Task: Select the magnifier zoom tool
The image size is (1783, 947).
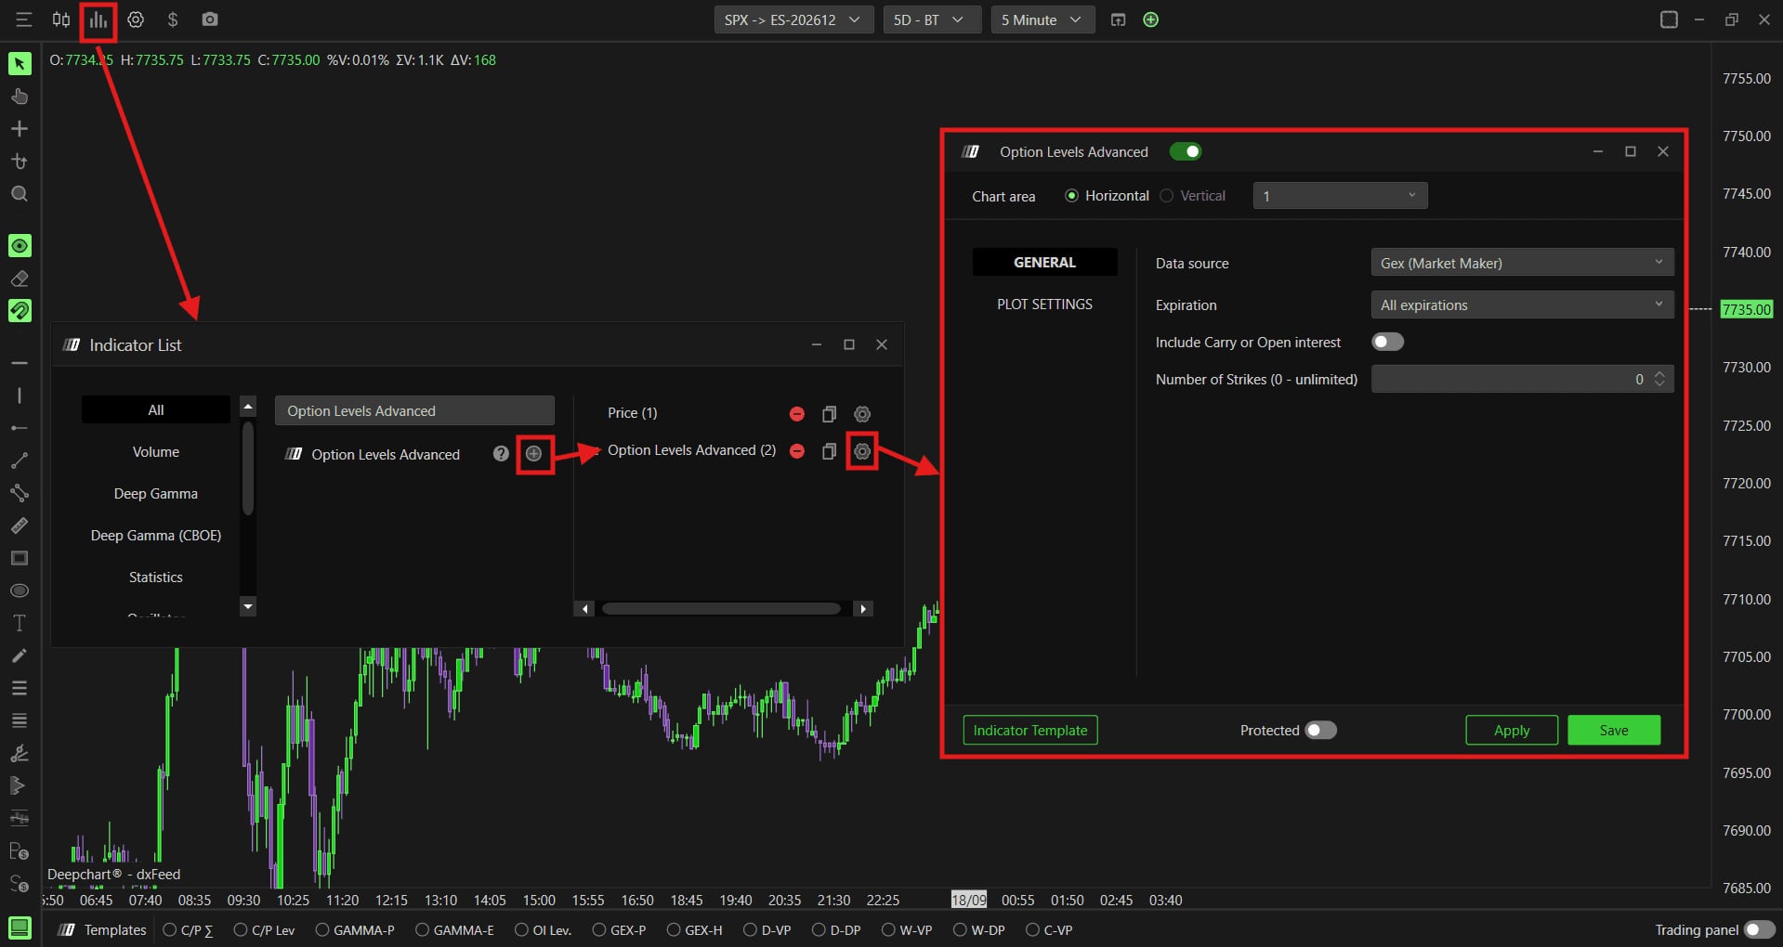Action: pyautogui.click(x=20, y=194)
